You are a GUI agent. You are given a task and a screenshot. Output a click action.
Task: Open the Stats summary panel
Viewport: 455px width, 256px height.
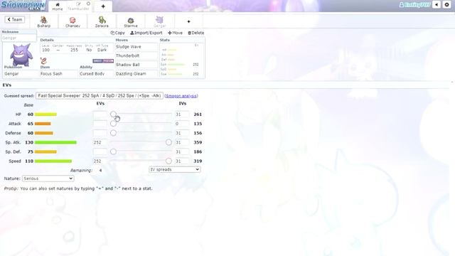pos(182,60)
